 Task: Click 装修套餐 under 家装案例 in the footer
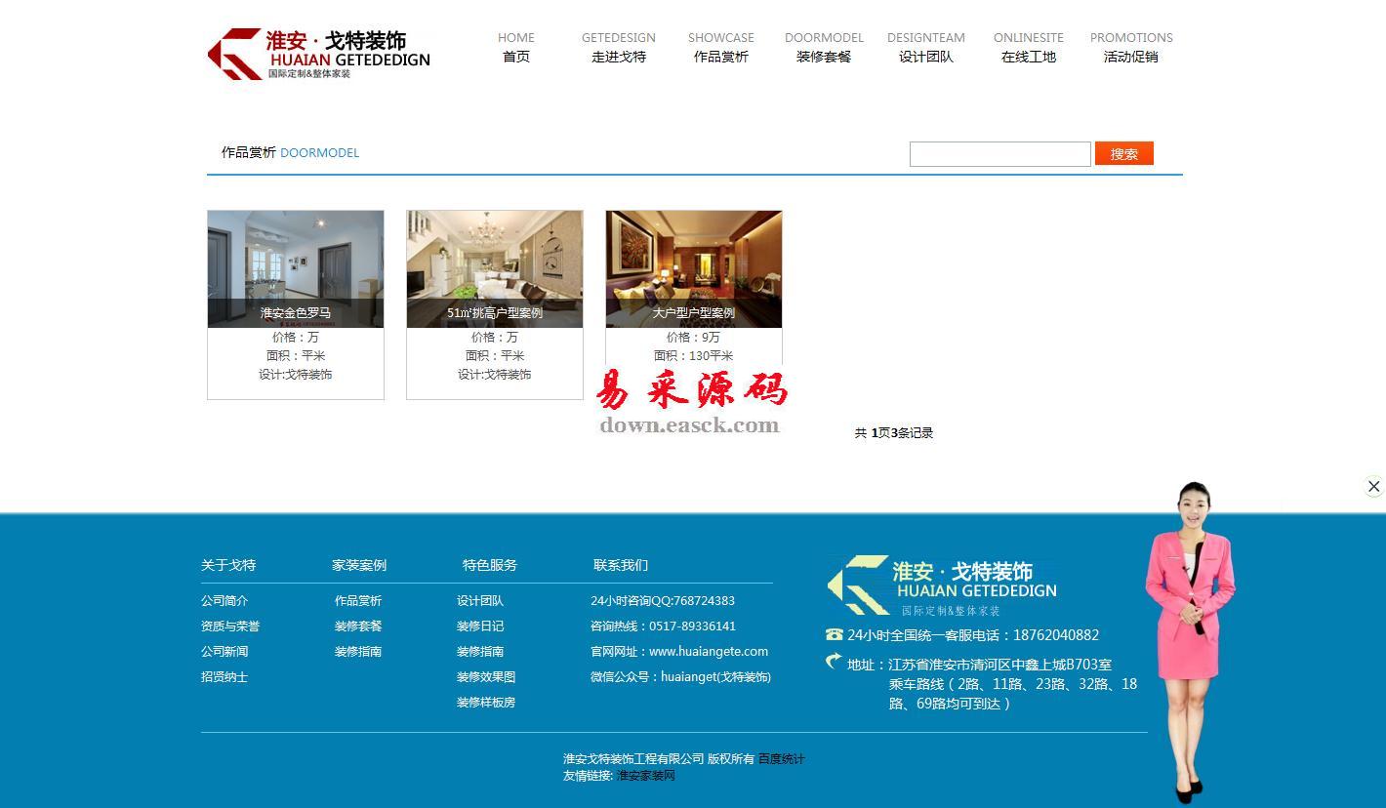(x=358, y=626)
